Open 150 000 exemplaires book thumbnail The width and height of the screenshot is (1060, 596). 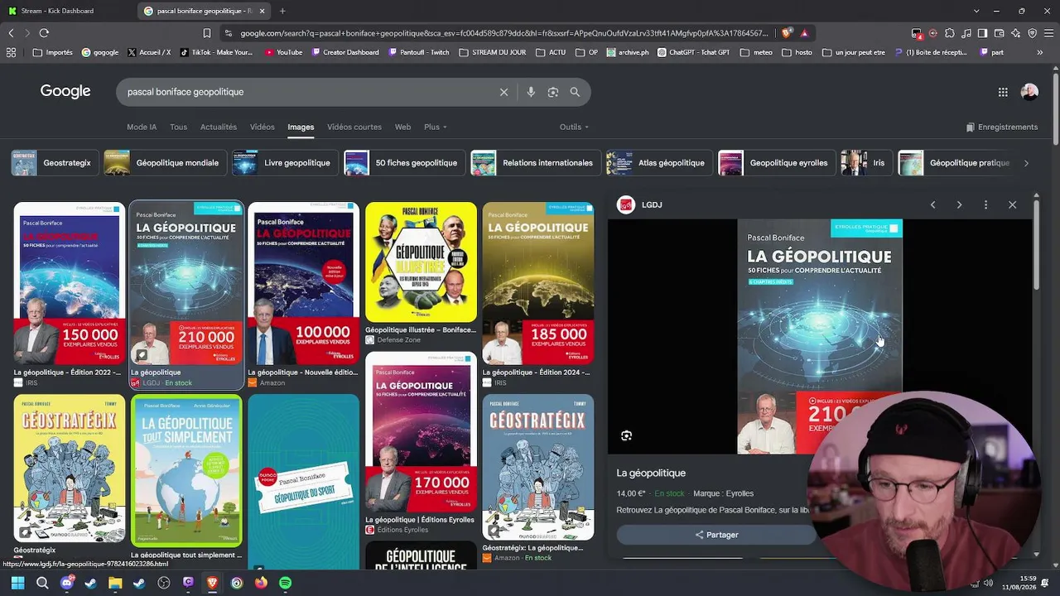70,284
